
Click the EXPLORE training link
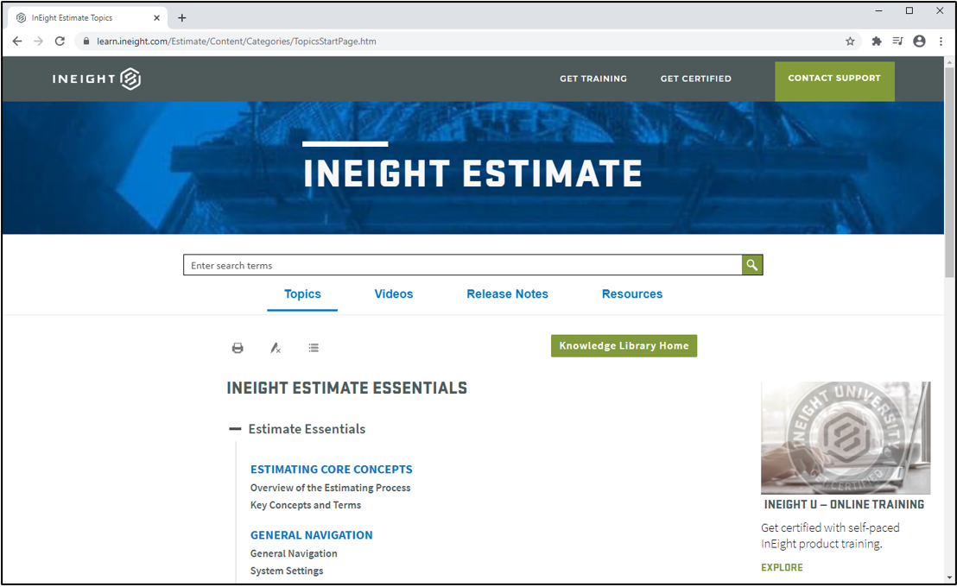pos(782,567)
